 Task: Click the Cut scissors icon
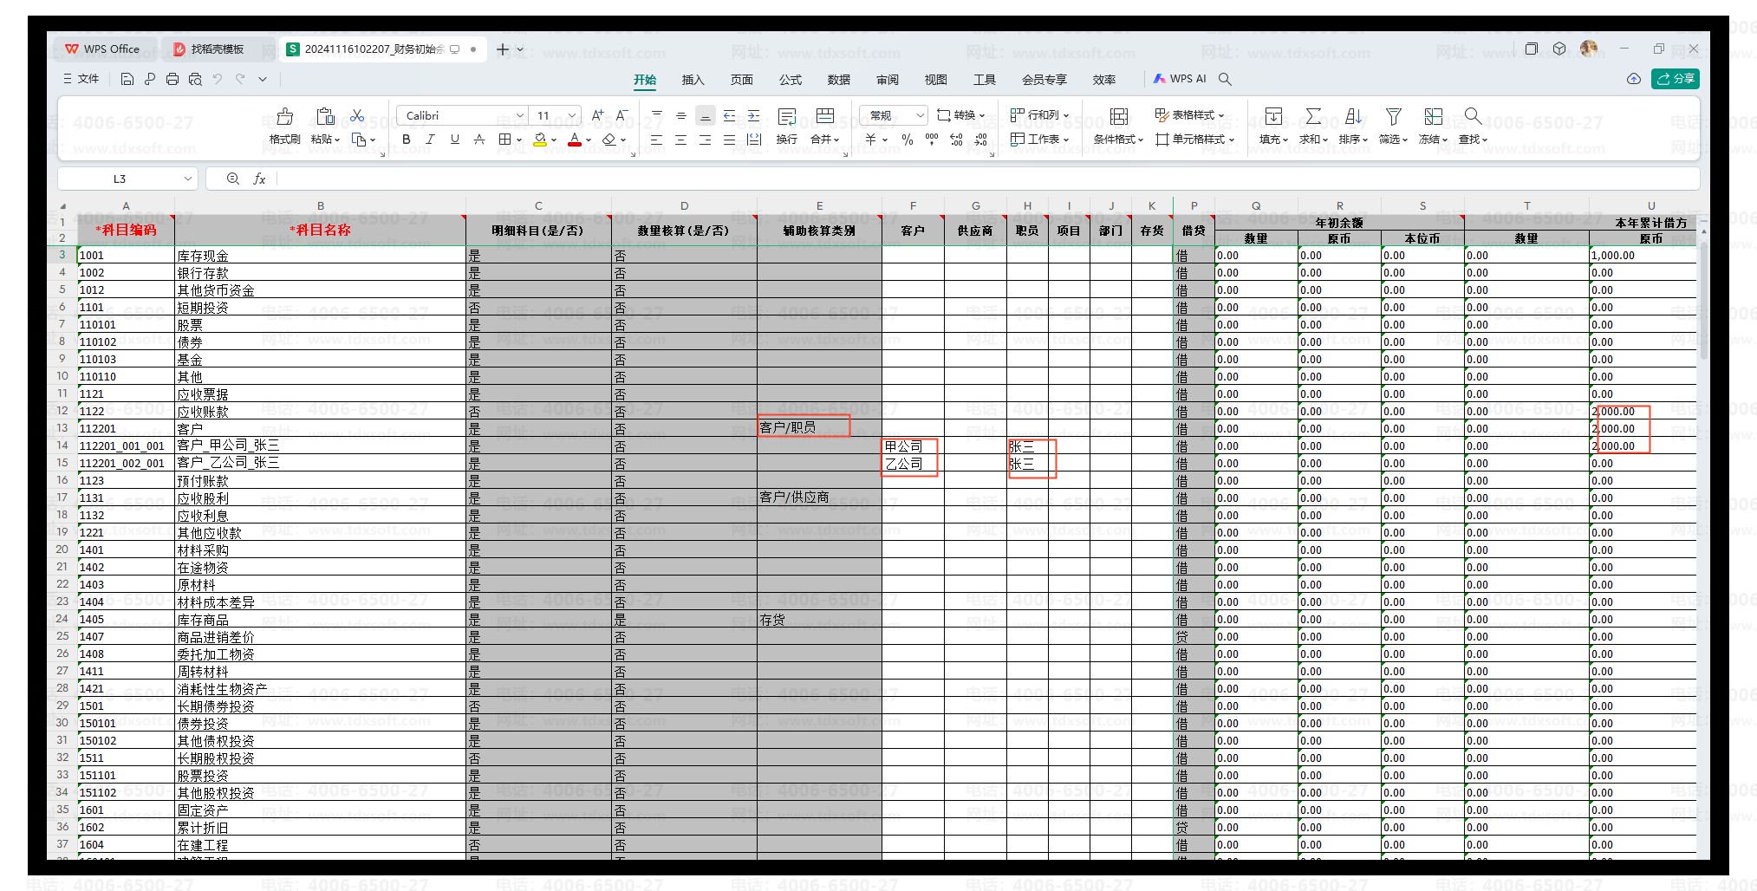click(x=357, y=115)
